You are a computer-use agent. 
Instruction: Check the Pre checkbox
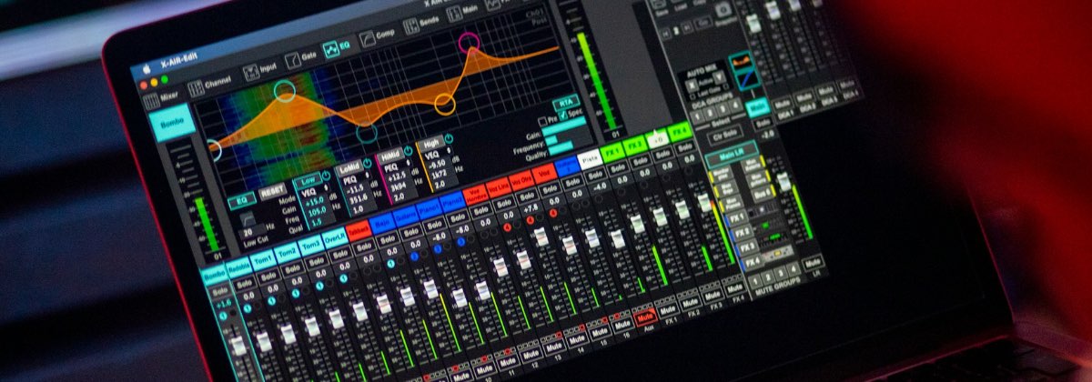(x=542, y=121)
